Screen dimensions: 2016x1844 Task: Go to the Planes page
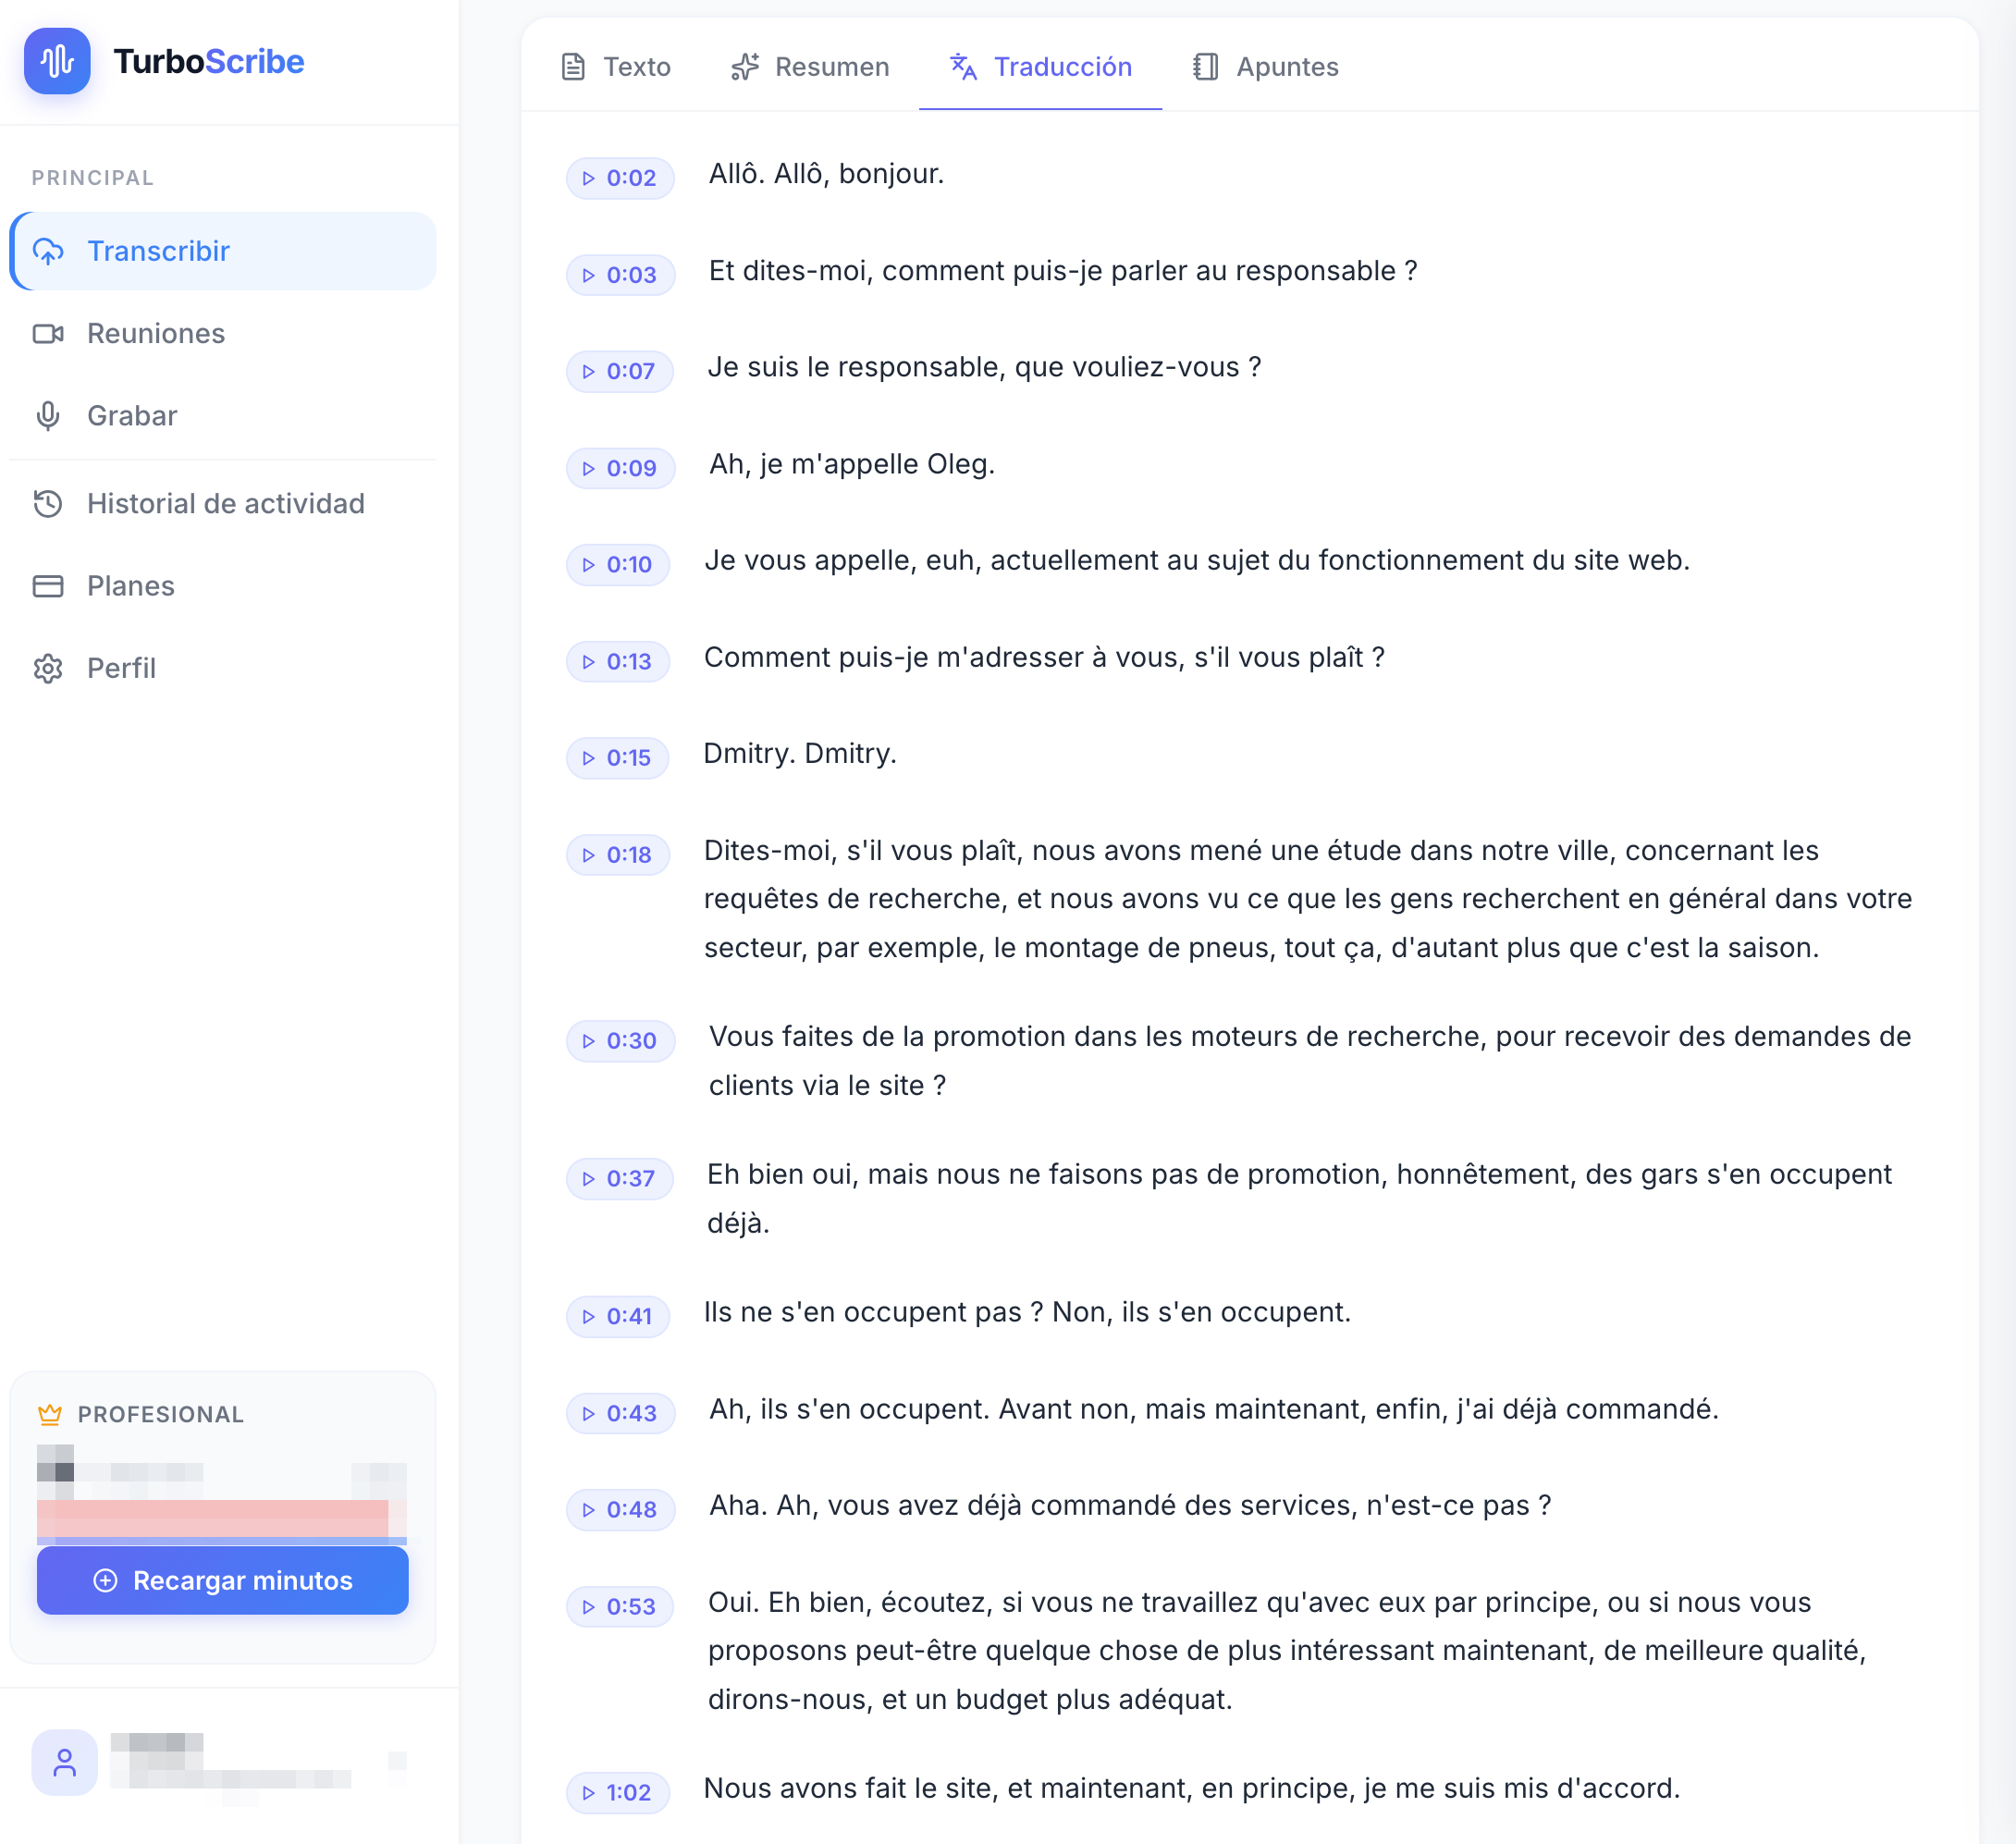(223, 585)
